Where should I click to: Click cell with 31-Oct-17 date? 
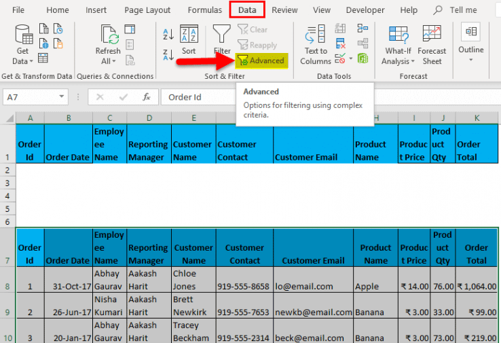tap(69, 280)
